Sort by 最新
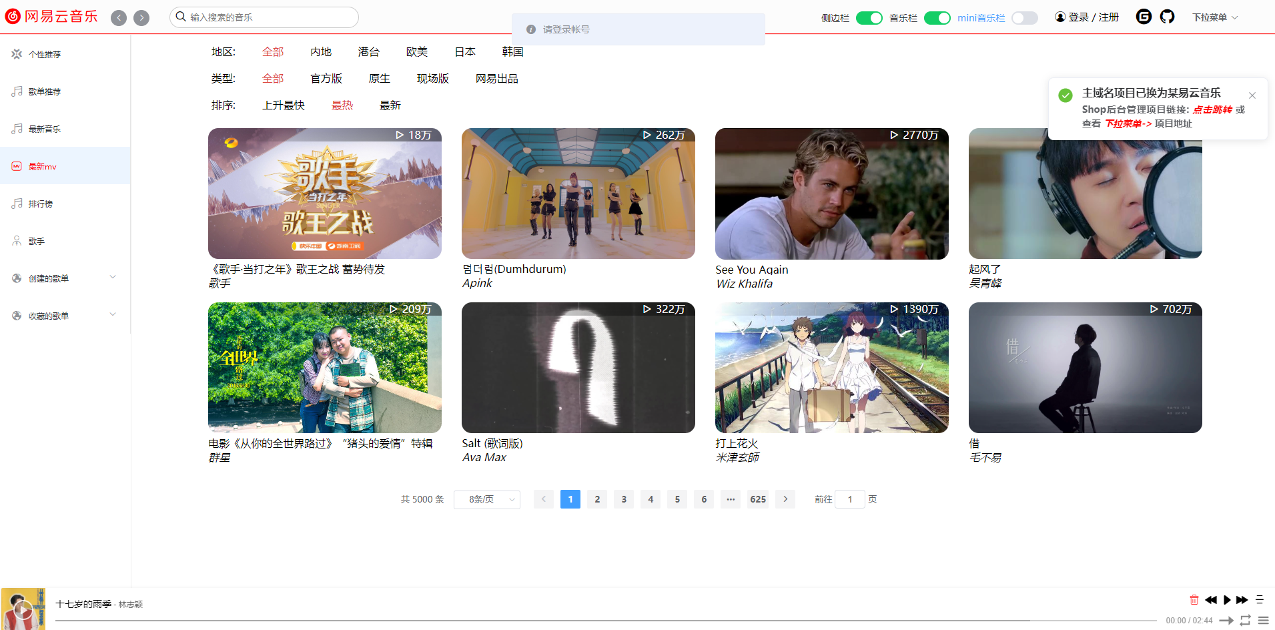Viewport: 1275px width, 630px height. [x=390, y=105]
